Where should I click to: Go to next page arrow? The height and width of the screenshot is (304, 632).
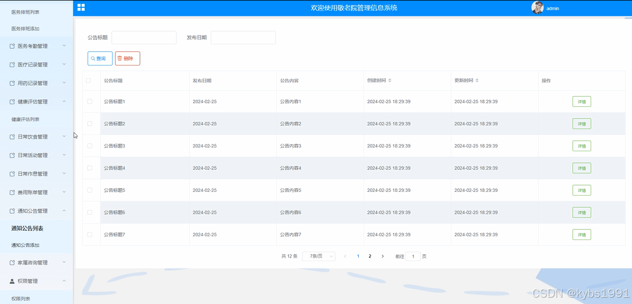pyautogui.click(x=382, y=256)
